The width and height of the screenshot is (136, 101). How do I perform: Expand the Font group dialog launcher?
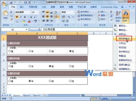coord(39,25)
